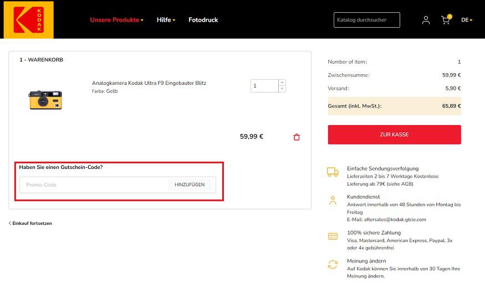Click the Kodak logo

[28, 20]
